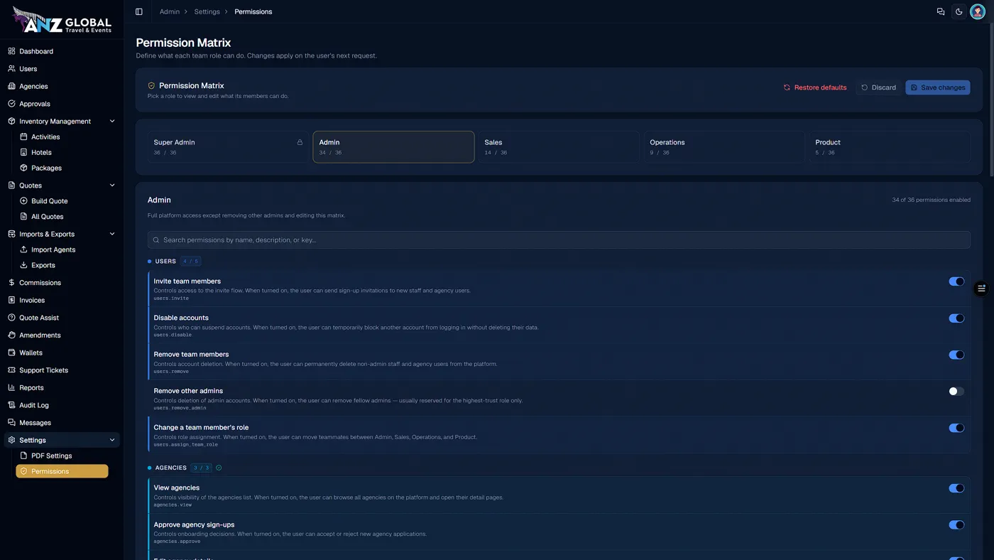994x560 pixels.
Task: Go to Settings breadcrumb link
Action: [207, 11]
